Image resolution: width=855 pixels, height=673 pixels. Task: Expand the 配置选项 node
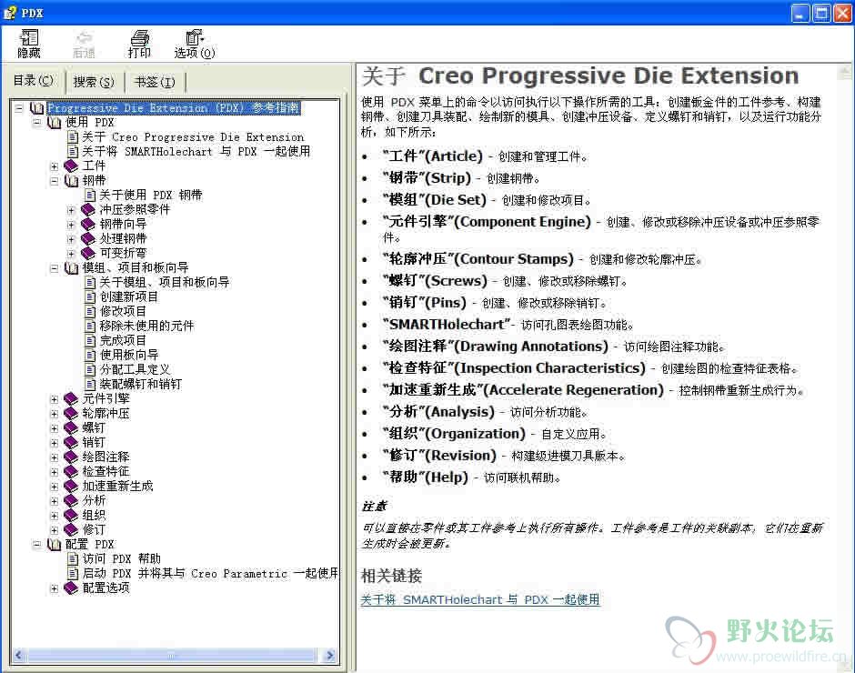click(x=54, y=588)
